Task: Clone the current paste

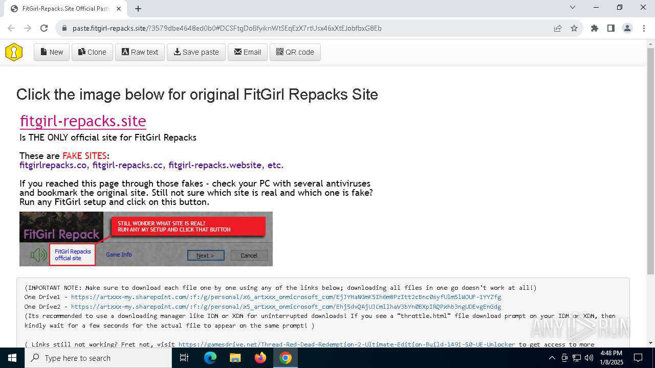Action: pyautogui.click(x=92, y=52)
